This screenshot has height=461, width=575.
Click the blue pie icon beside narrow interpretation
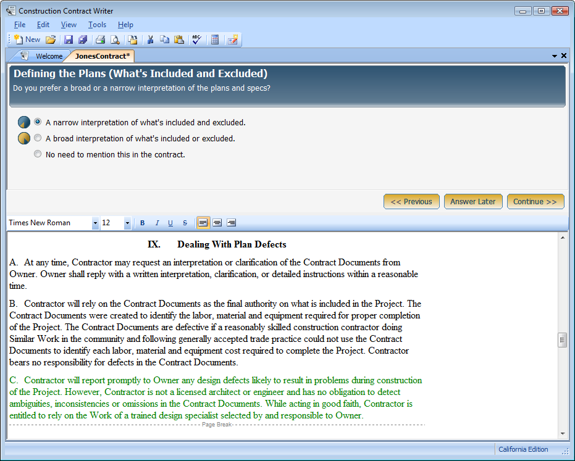[24, 122]
